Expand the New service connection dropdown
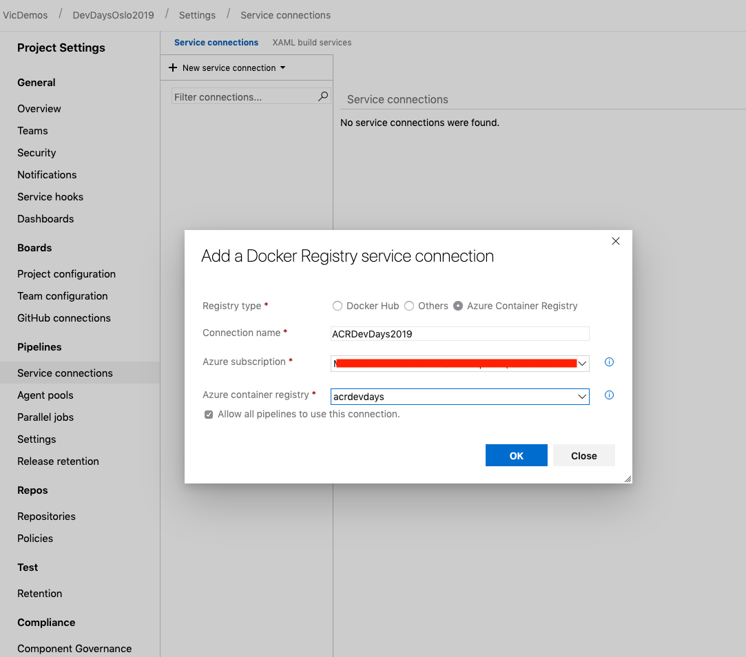Image resolution: width=746 pixels, height=657 pixels. point(282,67)
